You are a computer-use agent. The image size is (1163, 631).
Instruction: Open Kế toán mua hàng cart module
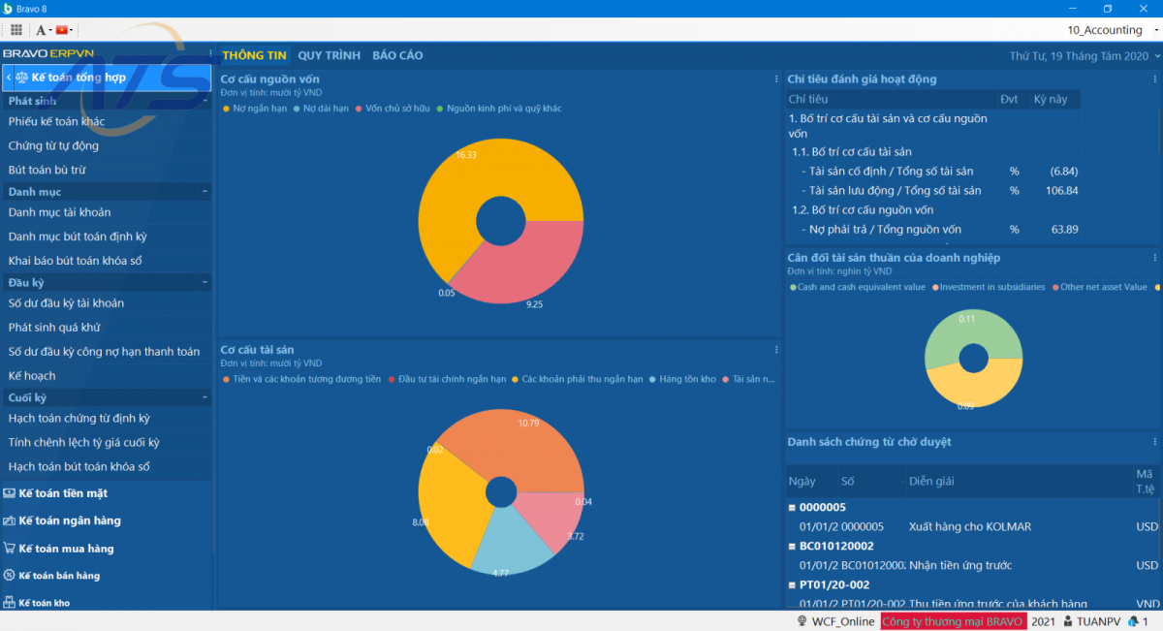pos(65,549)
